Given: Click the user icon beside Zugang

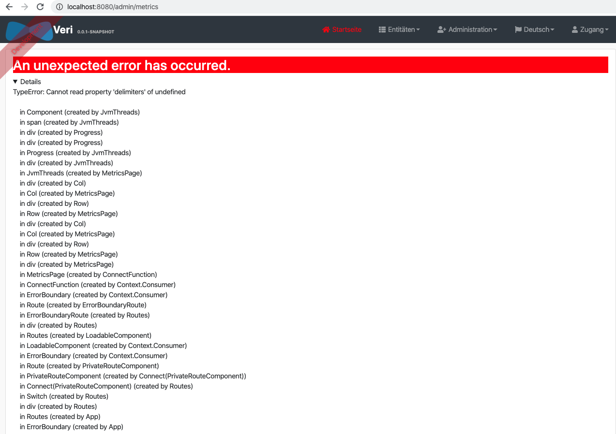Looking at the screenshot, I should click(575, 29).
